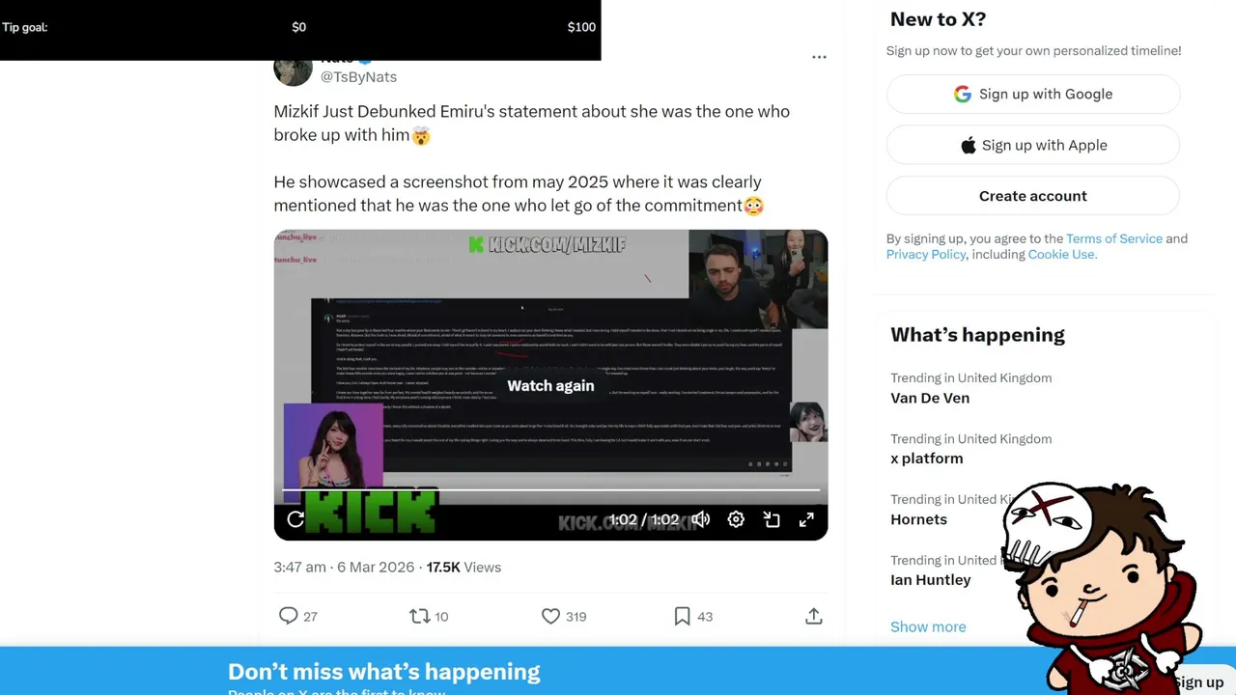The image size is (1236, 695).
Task: Open video settings gear icon
Action: pos(736,519)
